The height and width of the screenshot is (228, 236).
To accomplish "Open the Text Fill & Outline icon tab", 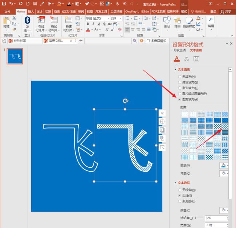I will (177, 59).
